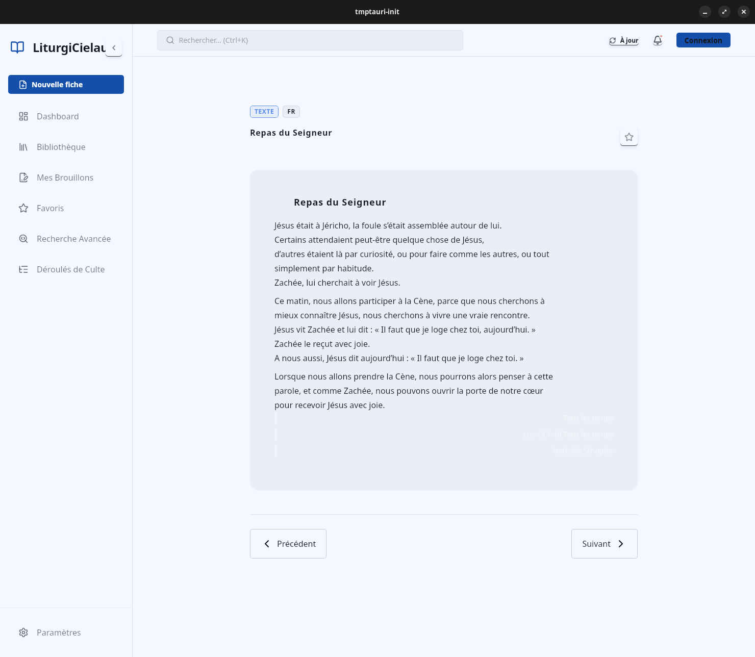Open the Déroulés de Culte section
The height and width of the screenshot is (657, 755).
pyautogui.click(x=70, y=269)
